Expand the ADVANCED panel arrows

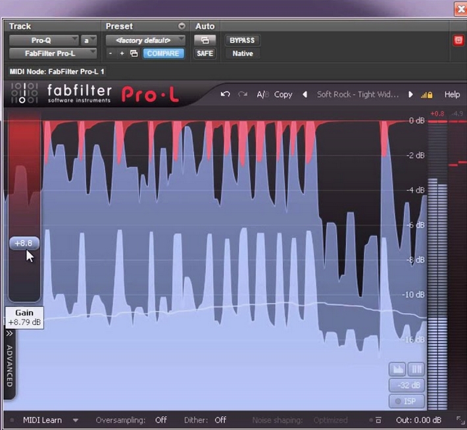9,333
